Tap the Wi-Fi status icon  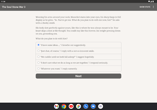pyautogui.click(x=149, y=2)
